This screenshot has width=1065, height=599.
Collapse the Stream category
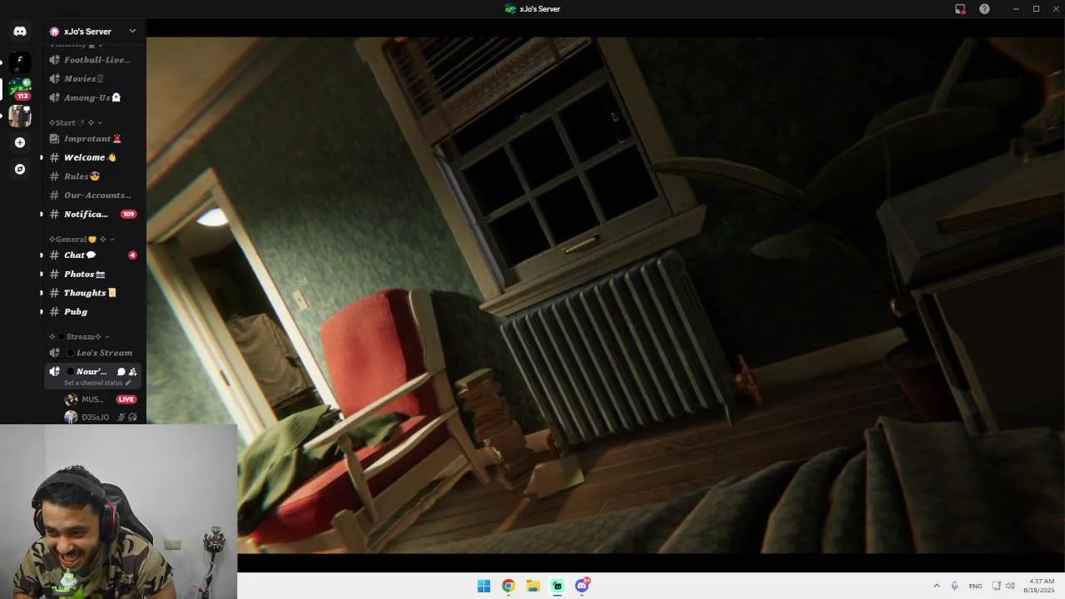[79, 336]
